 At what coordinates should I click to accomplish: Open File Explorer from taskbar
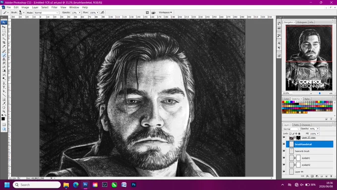click(x=66, y=185)
